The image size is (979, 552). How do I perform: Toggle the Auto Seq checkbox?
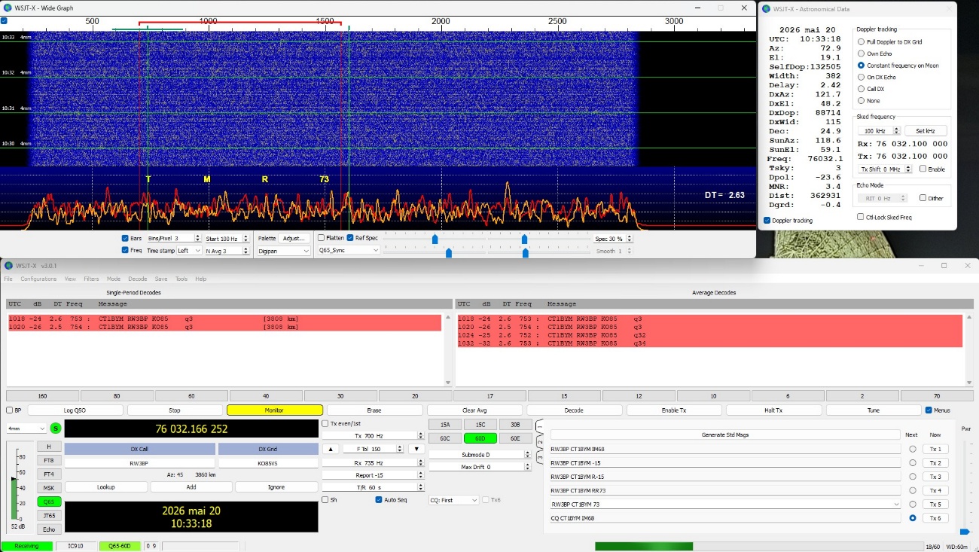379,499
